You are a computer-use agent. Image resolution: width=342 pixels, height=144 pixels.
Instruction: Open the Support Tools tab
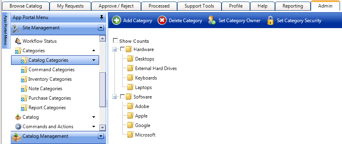(x=199, y=6)
